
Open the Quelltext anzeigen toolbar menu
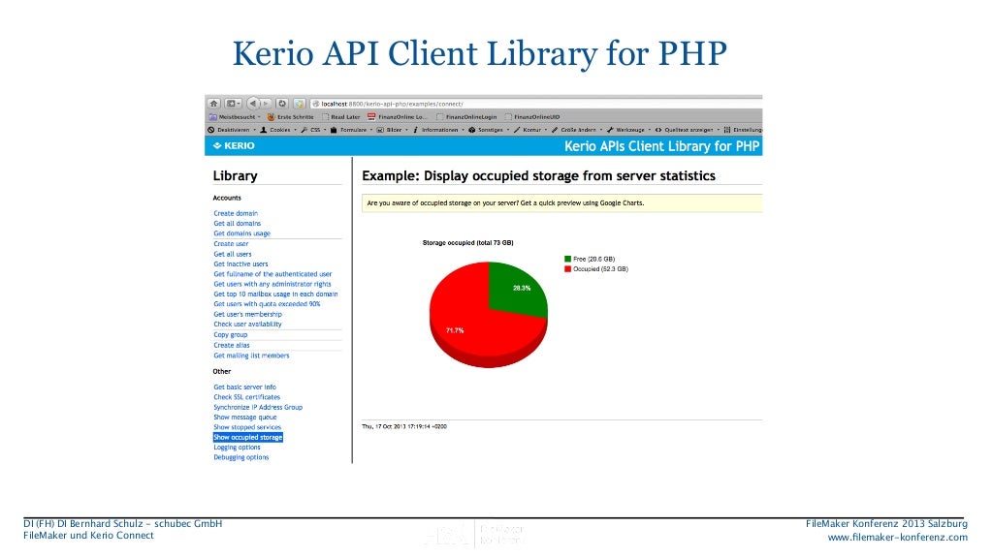pyautogui.click(x=688, y=130)
